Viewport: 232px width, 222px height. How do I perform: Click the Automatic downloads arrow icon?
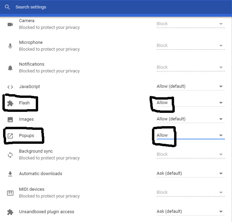(10, 174)
